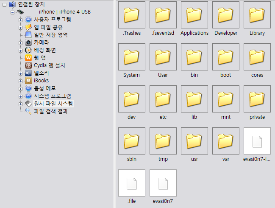Select 사용자 프로그램 in the tree
The width and height of the screenshot is (275, 208).
[53, 20]
